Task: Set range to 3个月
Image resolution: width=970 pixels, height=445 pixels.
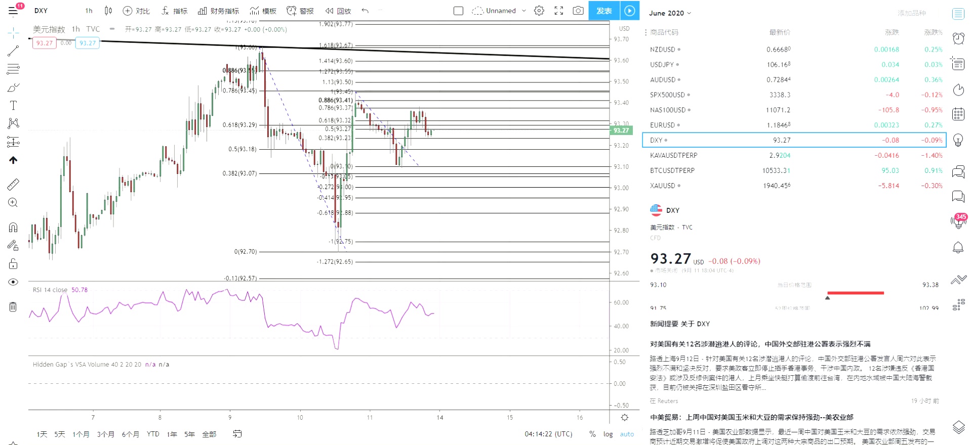Action: 106,434
